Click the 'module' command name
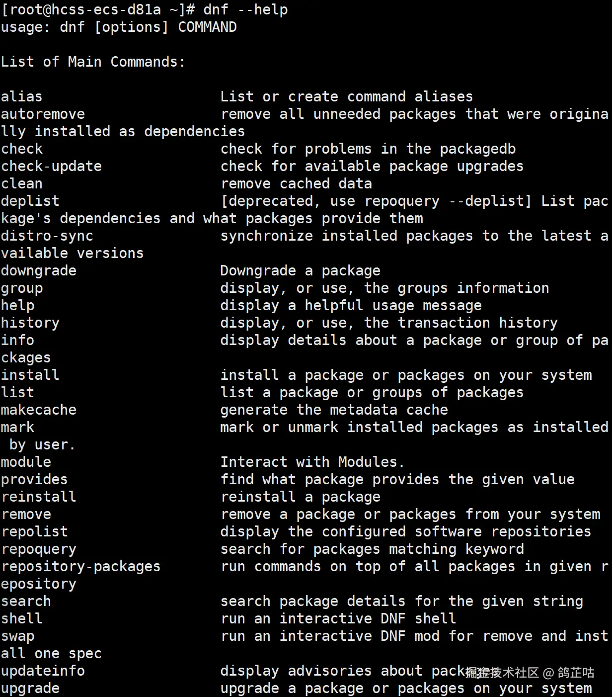The image size is (612, 697). 26,462
